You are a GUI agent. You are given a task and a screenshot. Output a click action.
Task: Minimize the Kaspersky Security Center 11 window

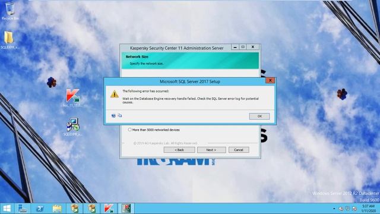pos(235,47)
